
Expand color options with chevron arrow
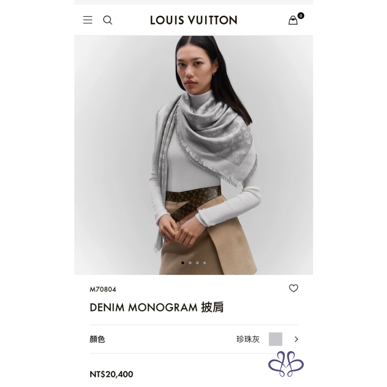(296, 339)
